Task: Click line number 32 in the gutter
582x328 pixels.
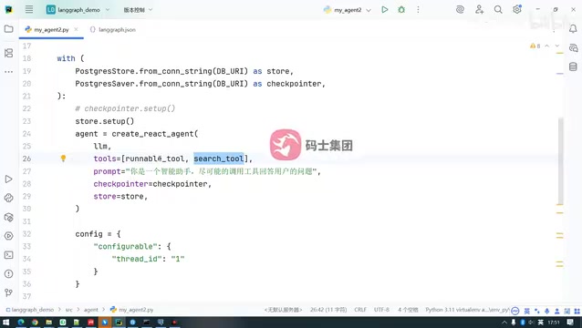Action: click(x=26, y=234)
